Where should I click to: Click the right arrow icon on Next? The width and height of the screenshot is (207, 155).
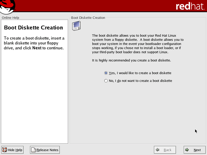click(x=187, y=150)
